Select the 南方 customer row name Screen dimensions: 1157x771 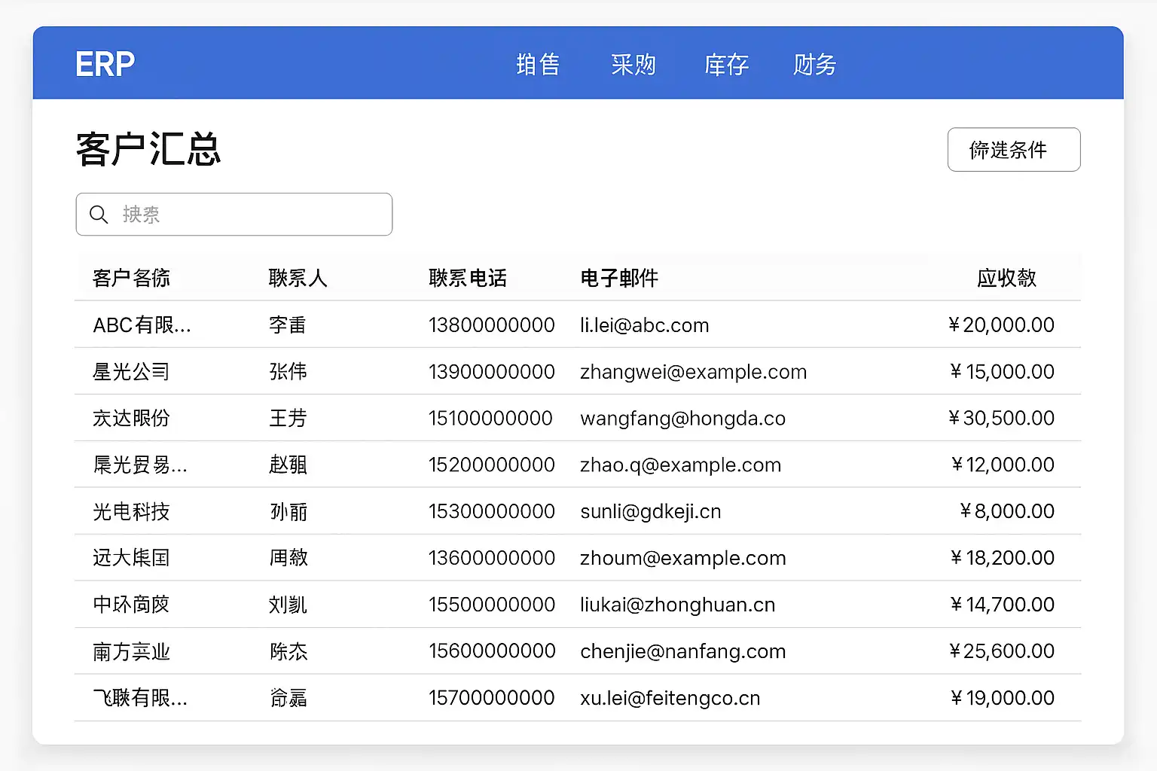[x=131, y=651]
